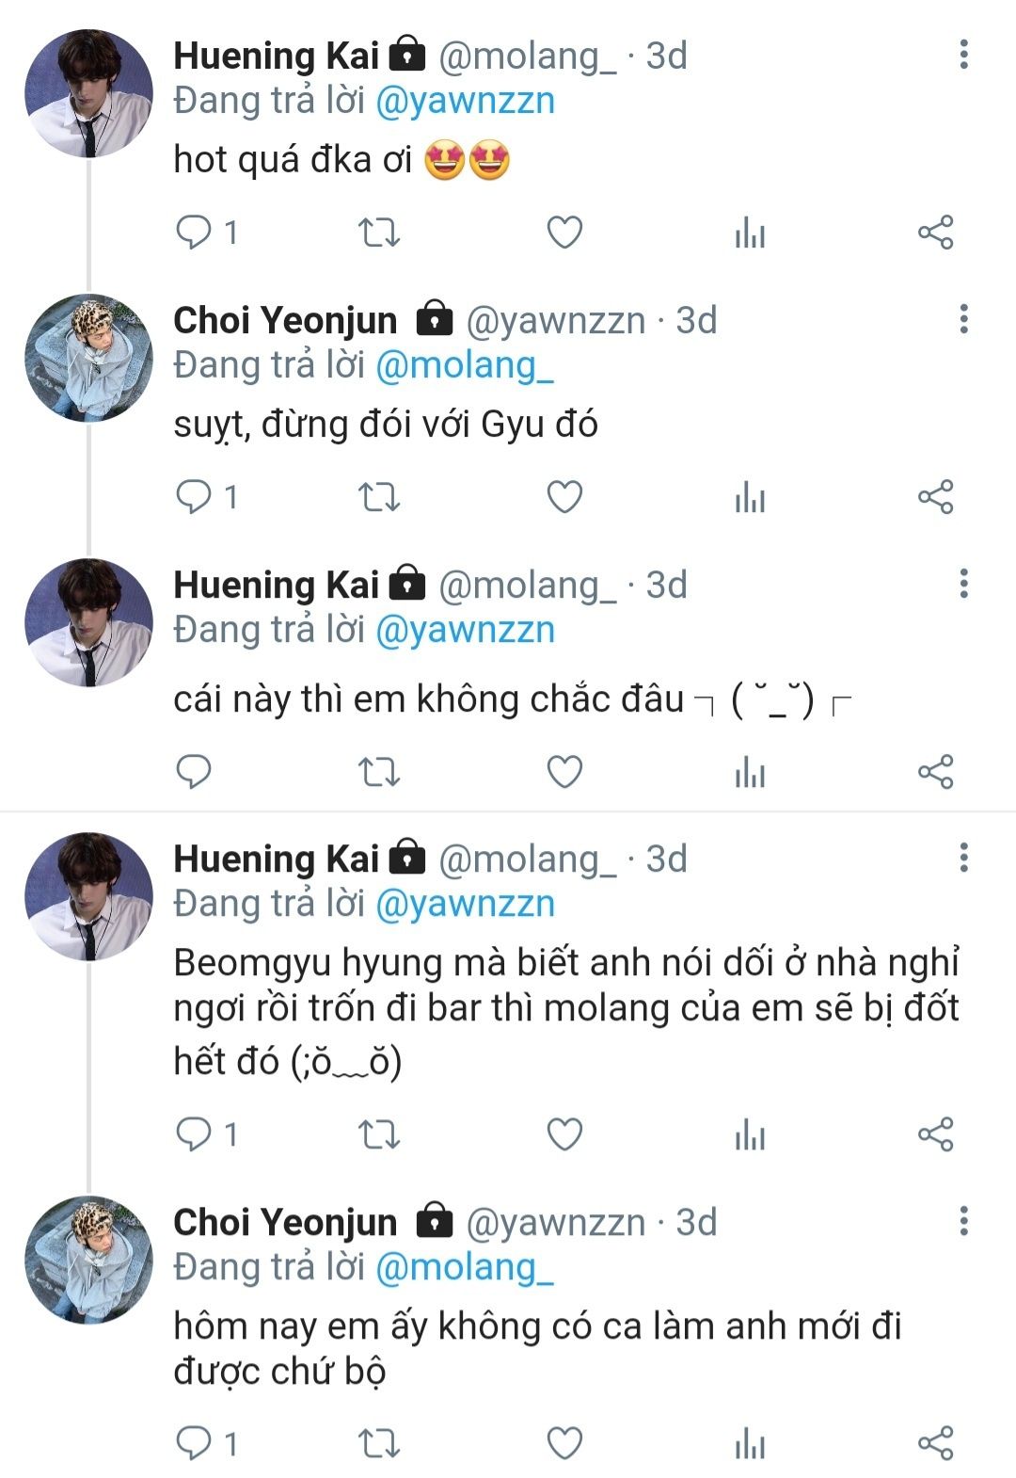Retweet the "Beomgyu hyung mà biết" tweet
Viewport: 1016px width, 1478px height.
click(x=380, y=1134)
